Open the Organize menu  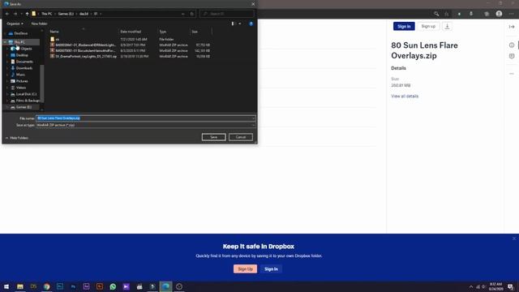click(x=15, y=24)
